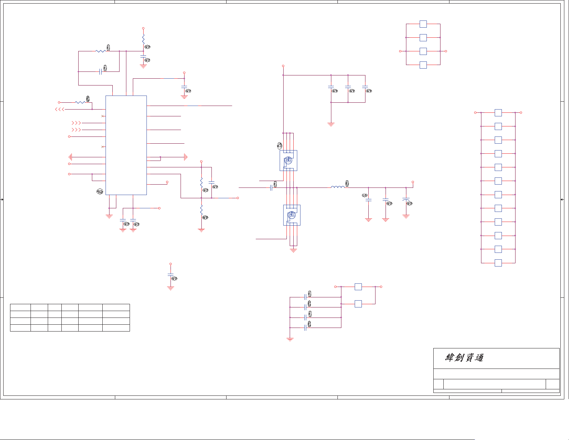Select the top box of the tall twelve-box column
Viewport: 569px width, 440px height.
click(x=498, y=113)
